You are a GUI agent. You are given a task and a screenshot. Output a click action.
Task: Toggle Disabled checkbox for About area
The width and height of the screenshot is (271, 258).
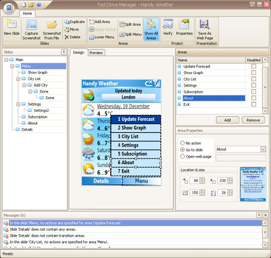(254, 98)
